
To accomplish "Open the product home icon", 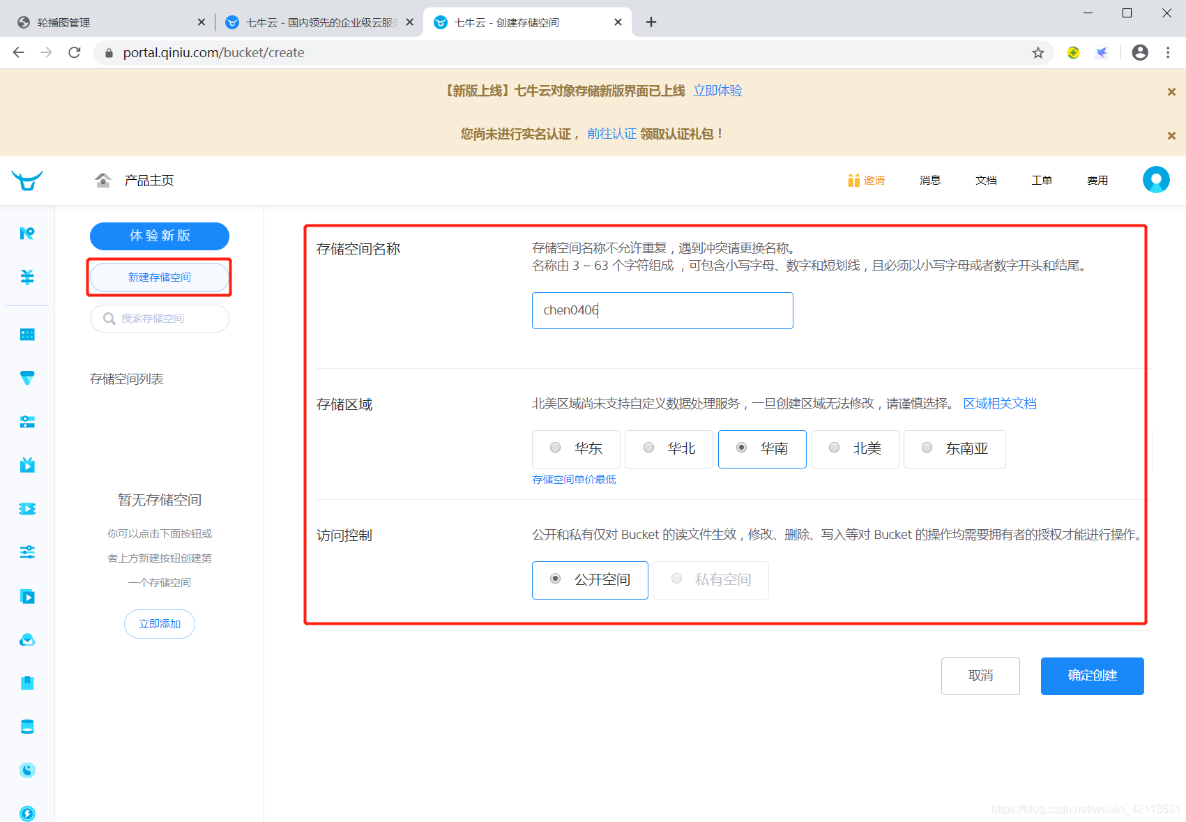I will pos(103,181).
